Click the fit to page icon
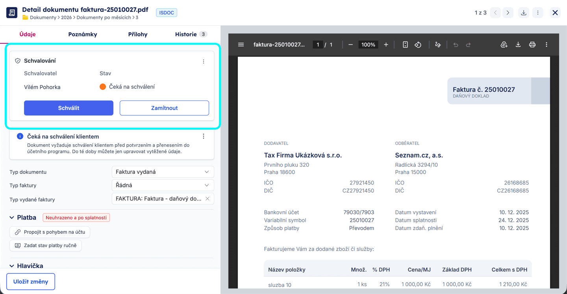The height and width of the screenshot is (294, 567). pyautogui.click(x=405, y=45)
